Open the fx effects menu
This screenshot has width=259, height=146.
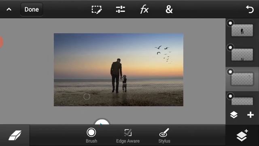[144, 9]
